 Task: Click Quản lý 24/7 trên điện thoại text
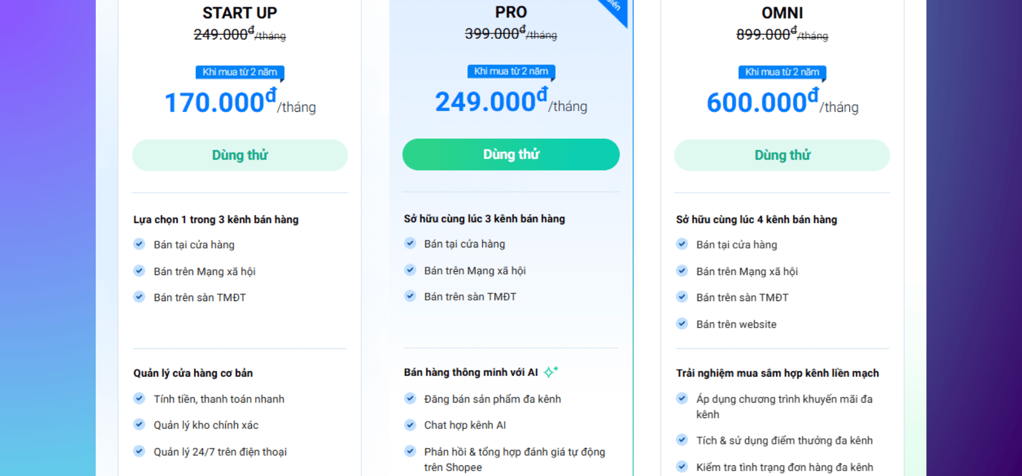[220, 452]
